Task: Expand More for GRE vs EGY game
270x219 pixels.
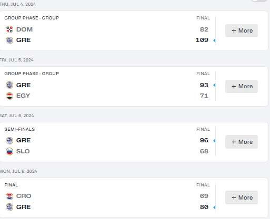Action: pos(242,86)
